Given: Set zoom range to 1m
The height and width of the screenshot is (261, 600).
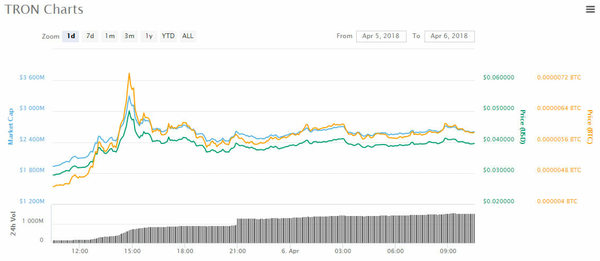Looking at the screenshot, I should pos(110,36).
